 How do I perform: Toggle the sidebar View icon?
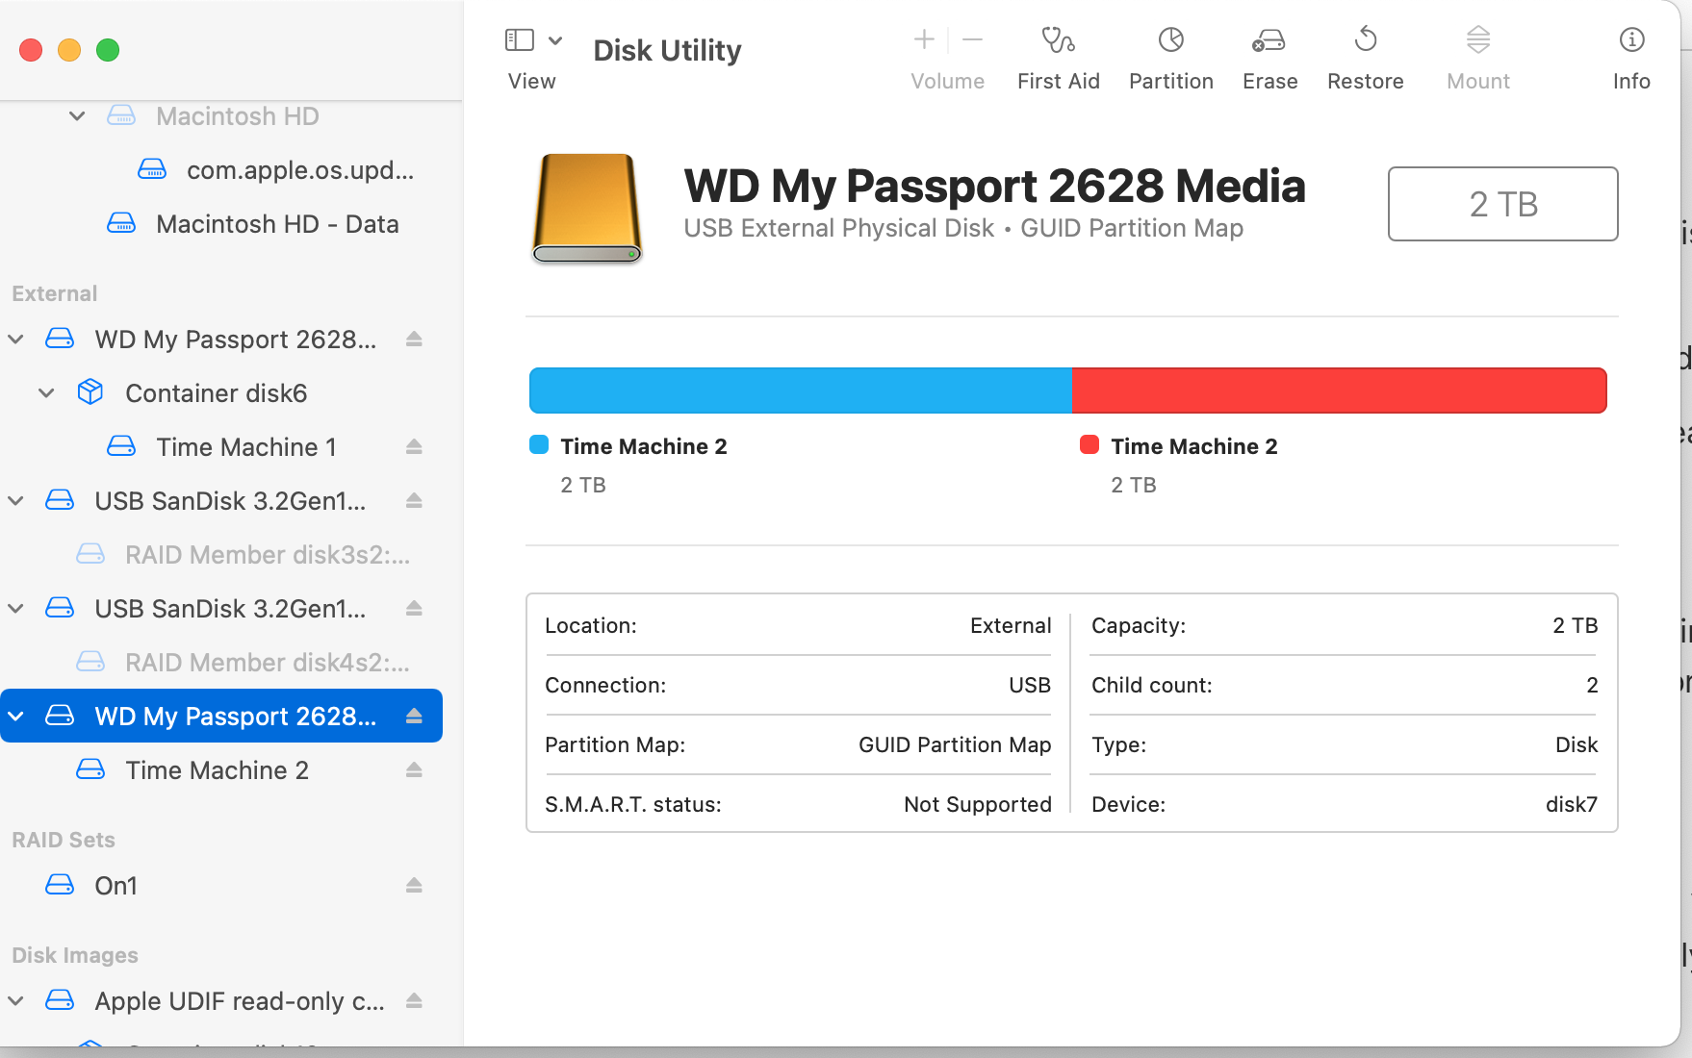(519, 39)
